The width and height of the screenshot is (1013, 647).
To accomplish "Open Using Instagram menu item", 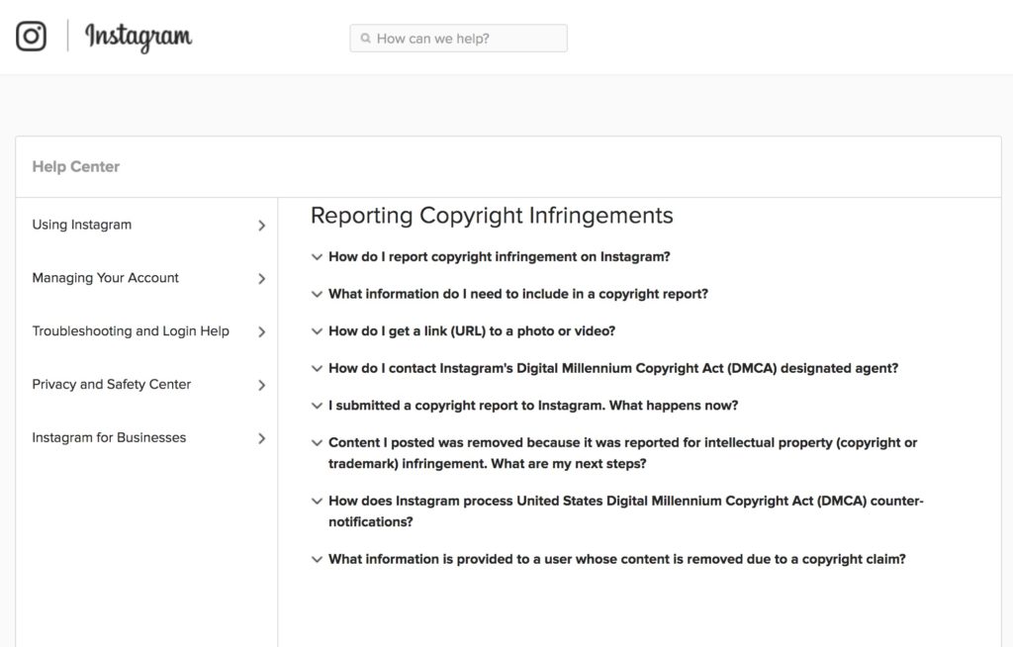I will click(x=148, y=225).
